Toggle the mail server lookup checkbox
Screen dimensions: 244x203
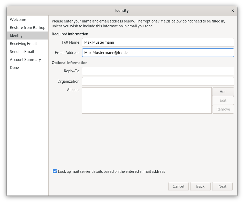click(x=55, y=171)
